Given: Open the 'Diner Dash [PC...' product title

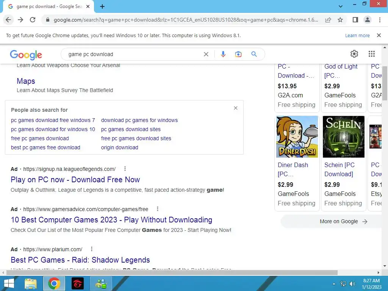Looking at the screenshot, I should coord(293,169).
